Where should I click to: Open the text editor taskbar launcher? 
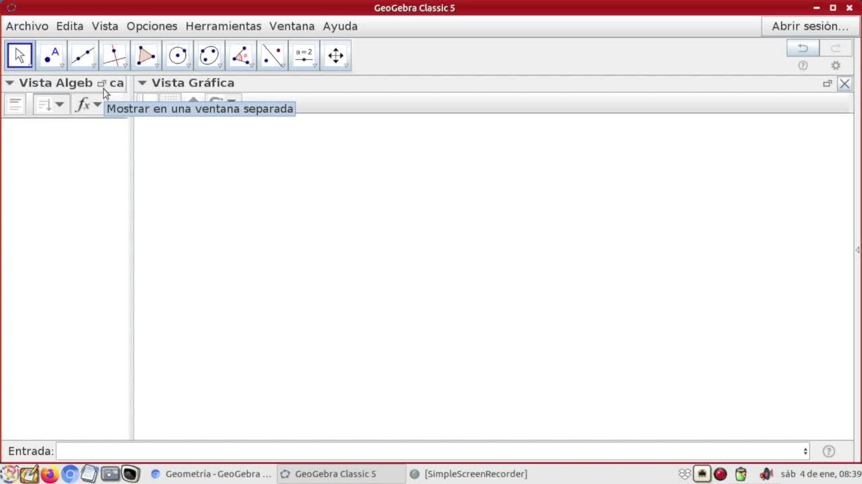pos(90,474)
